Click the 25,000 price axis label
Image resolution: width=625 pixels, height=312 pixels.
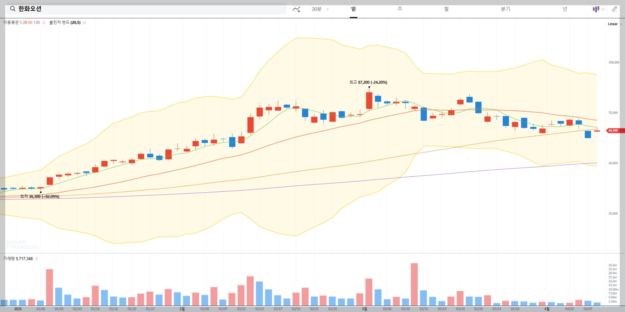coord(613,214)
